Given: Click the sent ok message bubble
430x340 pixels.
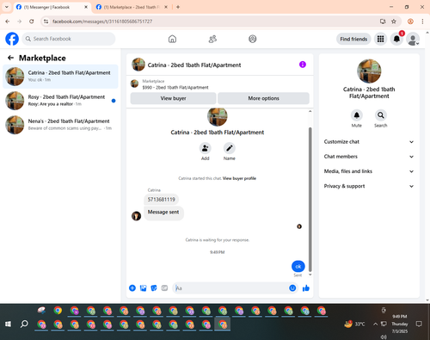Looking at the screenshot, I should pyautogui.click(x=298, y=267).
